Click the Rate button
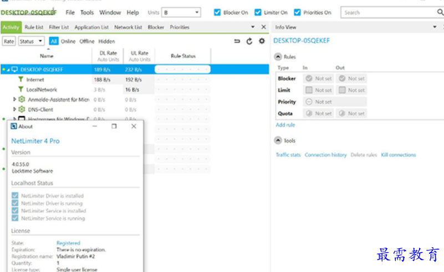 click(9, 41)
